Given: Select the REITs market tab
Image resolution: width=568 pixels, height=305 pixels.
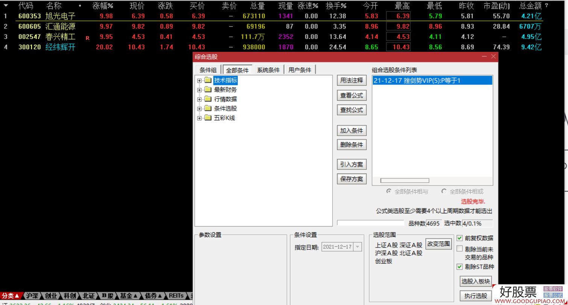Looking at the screenshot, I should [x=176, y=296].
